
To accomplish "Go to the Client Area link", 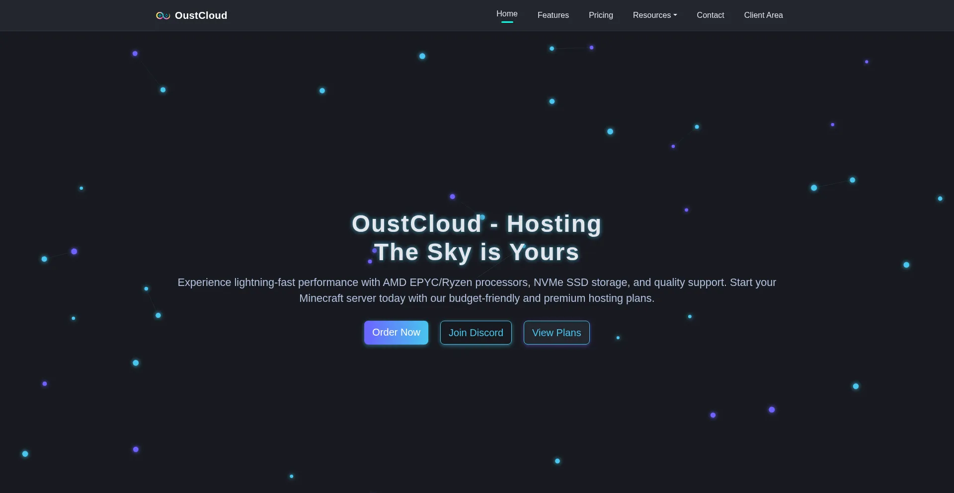I will tap(763, 15).
